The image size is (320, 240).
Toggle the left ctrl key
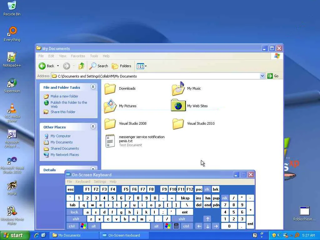pyautogui.click(x=72, y=226)
